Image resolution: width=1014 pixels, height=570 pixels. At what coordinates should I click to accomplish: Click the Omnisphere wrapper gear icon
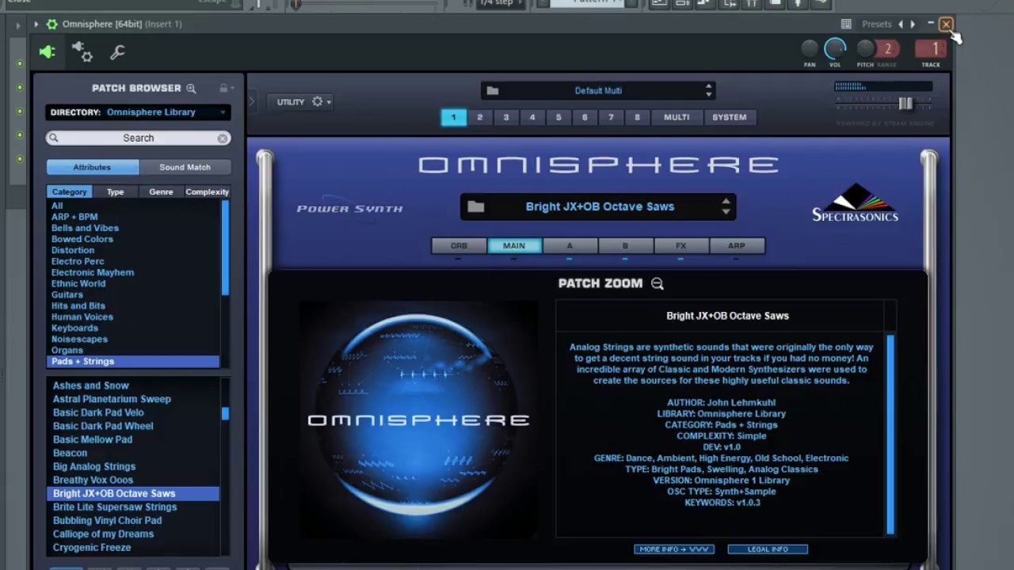click(51, 24)
